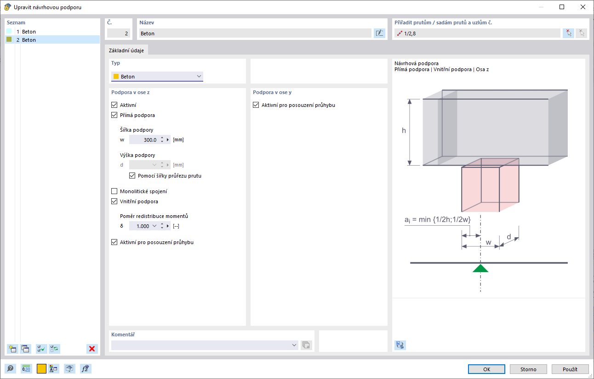The width and height of the screenshot is (594, 379).
Task: Click the new design support icon below the list
Action: pyautogui.click(x=12, y=349)
